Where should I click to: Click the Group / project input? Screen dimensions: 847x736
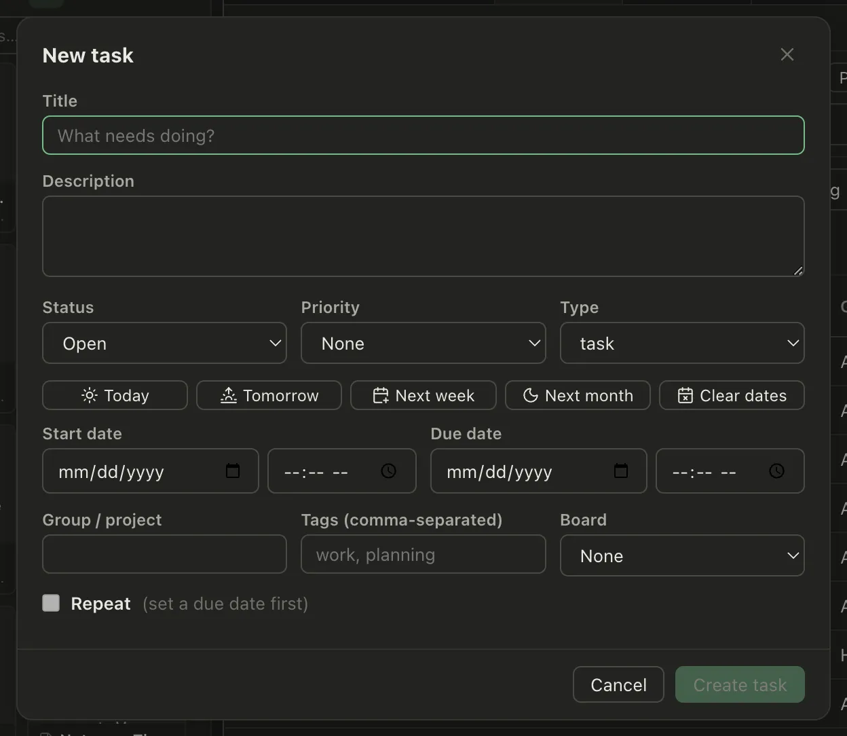[x=164, y=554]
